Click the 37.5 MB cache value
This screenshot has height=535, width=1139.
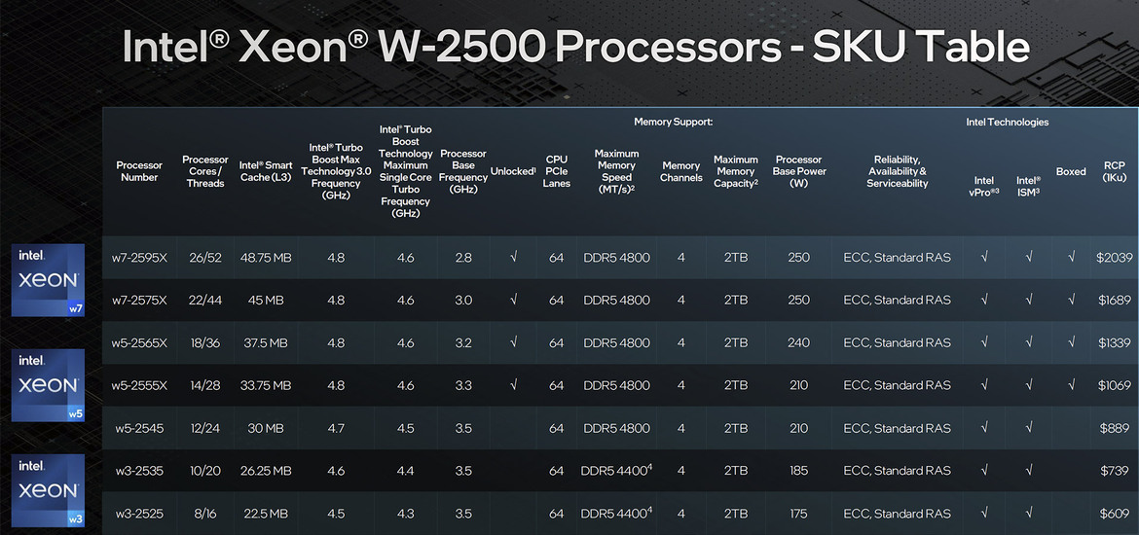pos(266,343)
